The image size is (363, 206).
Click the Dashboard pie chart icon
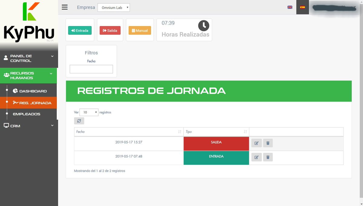pyautogui.click(x=15, y=91)
